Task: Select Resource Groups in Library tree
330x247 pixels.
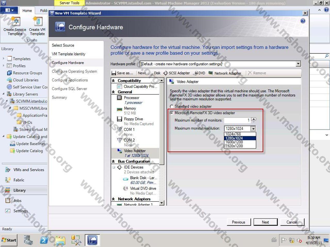Action: click(x=27, y=73)
